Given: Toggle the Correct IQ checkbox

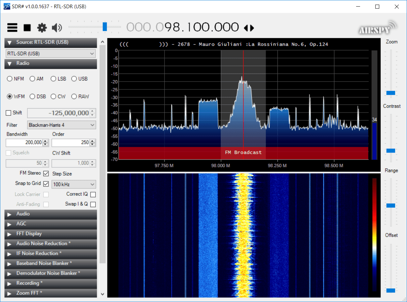Looking at the screenshot, I should click(x=93, y=194).
